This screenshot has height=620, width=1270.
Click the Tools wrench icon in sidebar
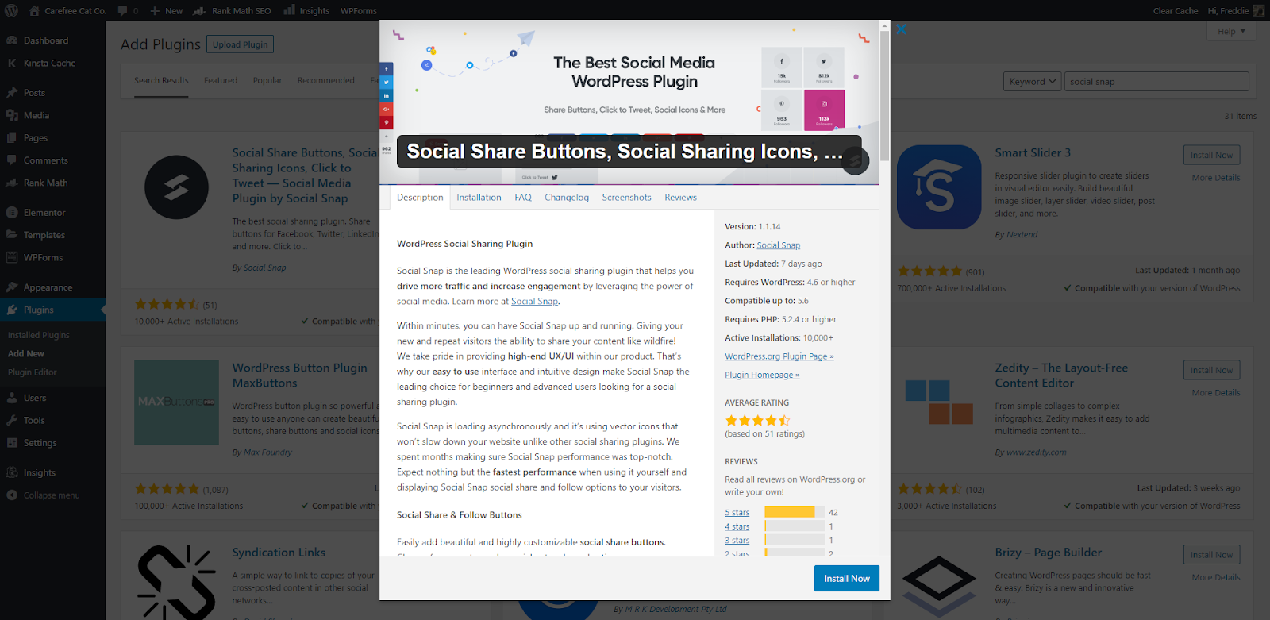tap(12, 421)
